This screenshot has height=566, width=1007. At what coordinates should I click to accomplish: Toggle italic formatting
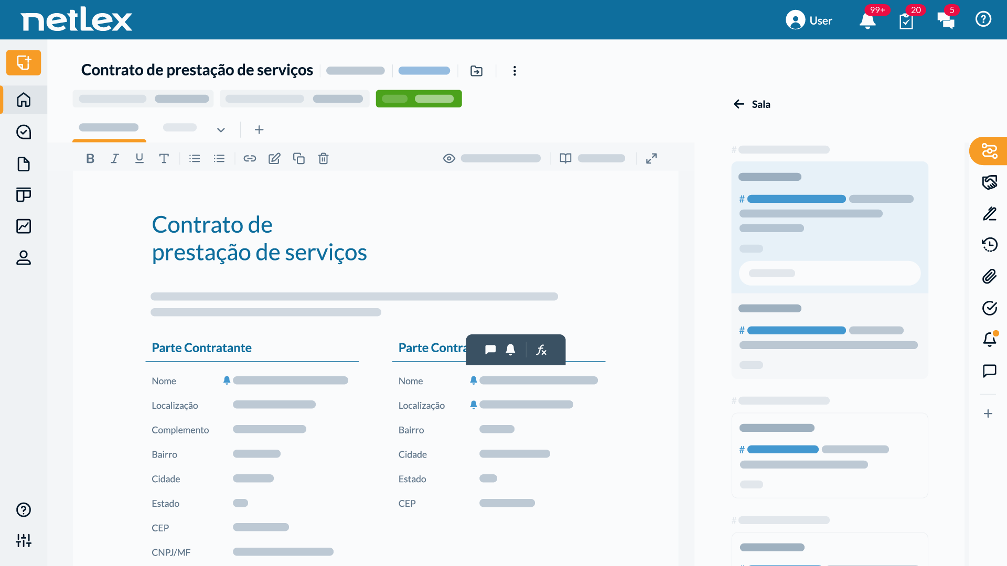[115, 159]
